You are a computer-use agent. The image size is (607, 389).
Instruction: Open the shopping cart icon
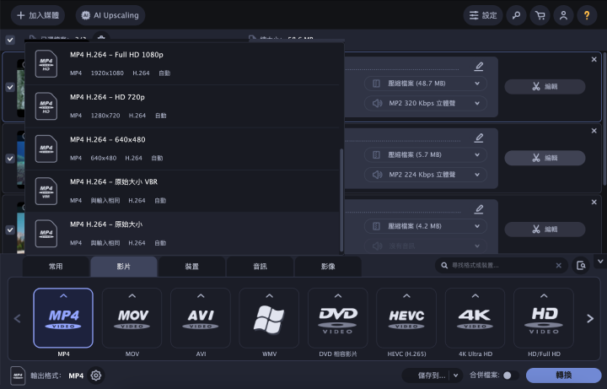pyautogui.click(x=540, y=15)
